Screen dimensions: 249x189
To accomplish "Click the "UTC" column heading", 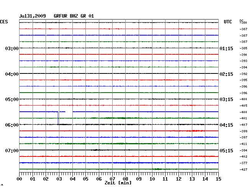I will click(x=228, y=22).
